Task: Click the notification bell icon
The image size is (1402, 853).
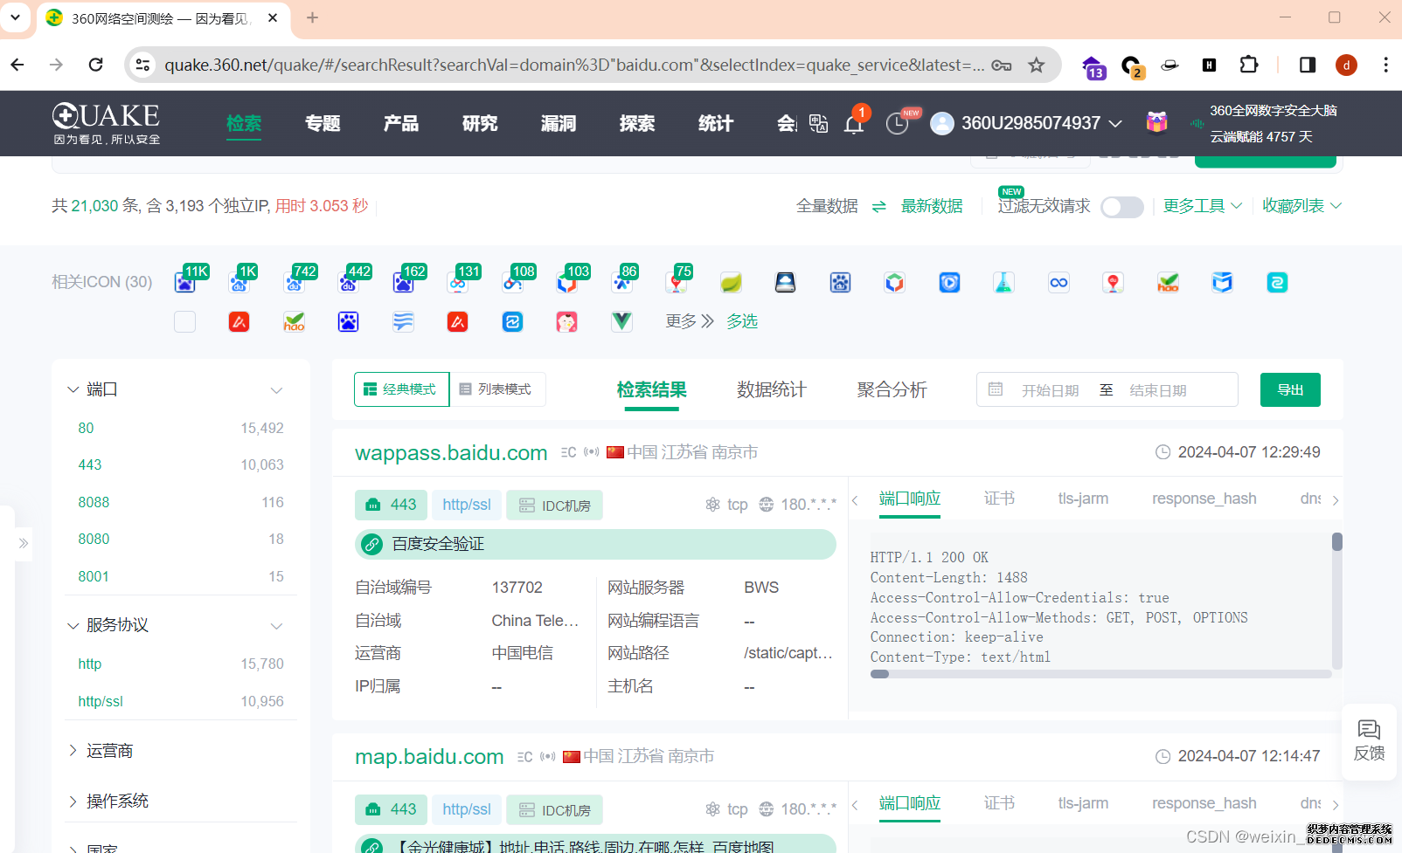Action: (x=854, y=124)
